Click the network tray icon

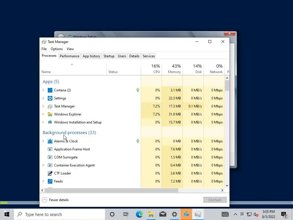tap(249, 214)
